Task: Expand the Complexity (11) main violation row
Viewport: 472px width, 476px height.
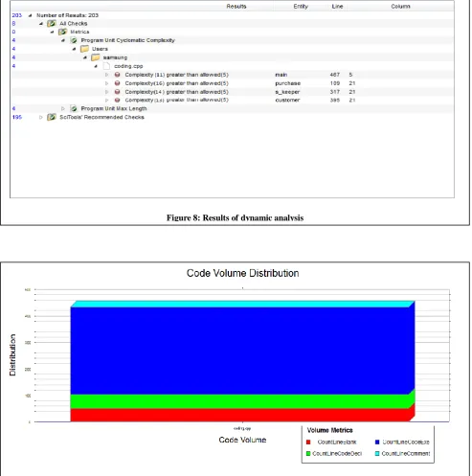Action: [x=107, y=75]
